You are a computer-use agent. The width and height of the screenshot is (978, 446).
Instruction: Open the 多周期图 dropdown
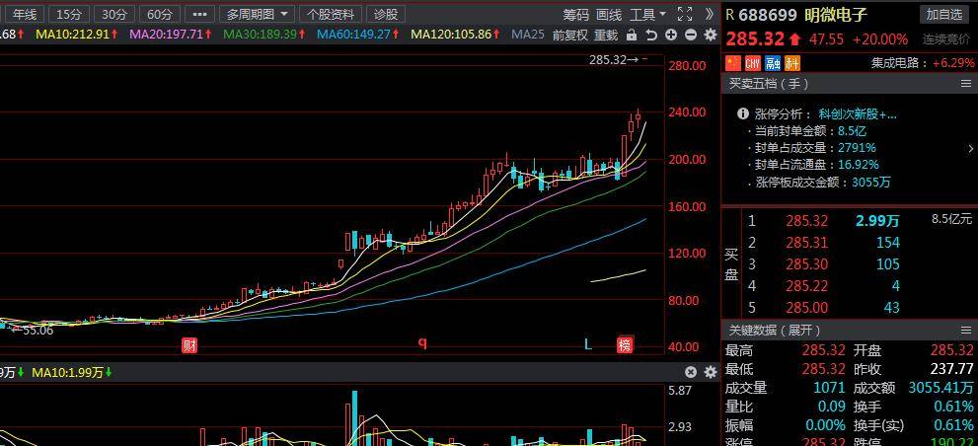click(258, 14)
